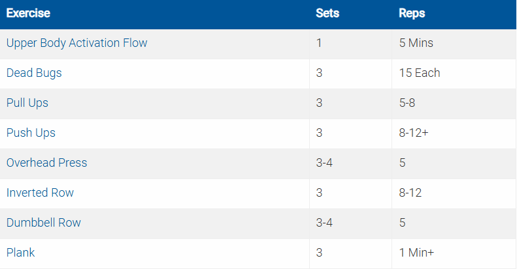Screen dimensions: 517x269
Task: Open the Overhead Press exercise link
Action: [x=46, y=163]
